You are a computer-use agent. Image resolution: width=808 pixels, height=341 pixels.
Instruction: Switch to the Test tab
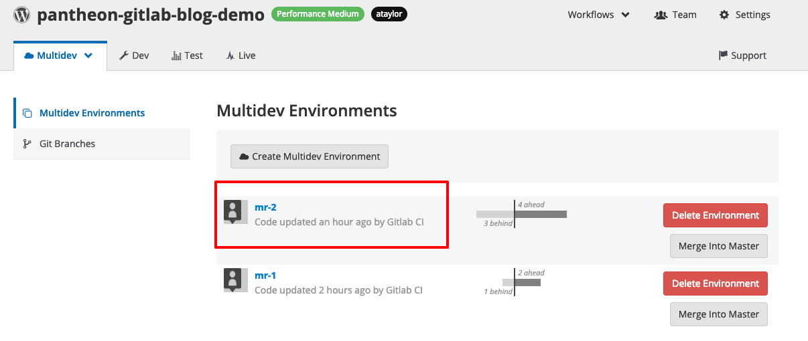coord(188,55)
